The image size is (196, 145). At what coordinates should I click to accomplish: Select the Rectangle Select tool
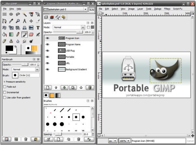tap(5, 14)
